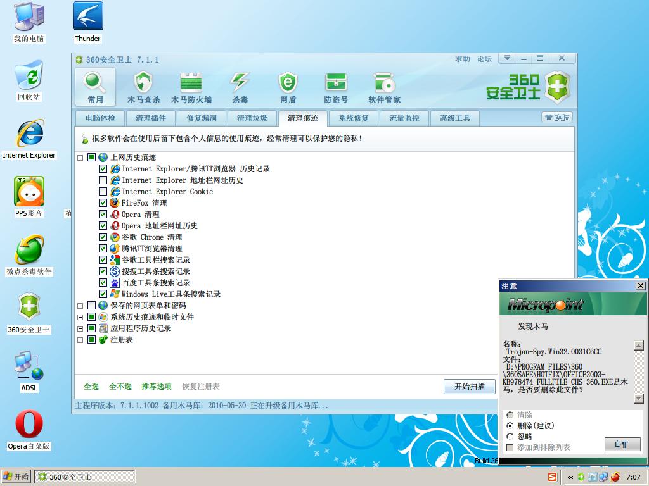
Task: Open the 360 title bar dropdown menu
Action: coord(507,58)
